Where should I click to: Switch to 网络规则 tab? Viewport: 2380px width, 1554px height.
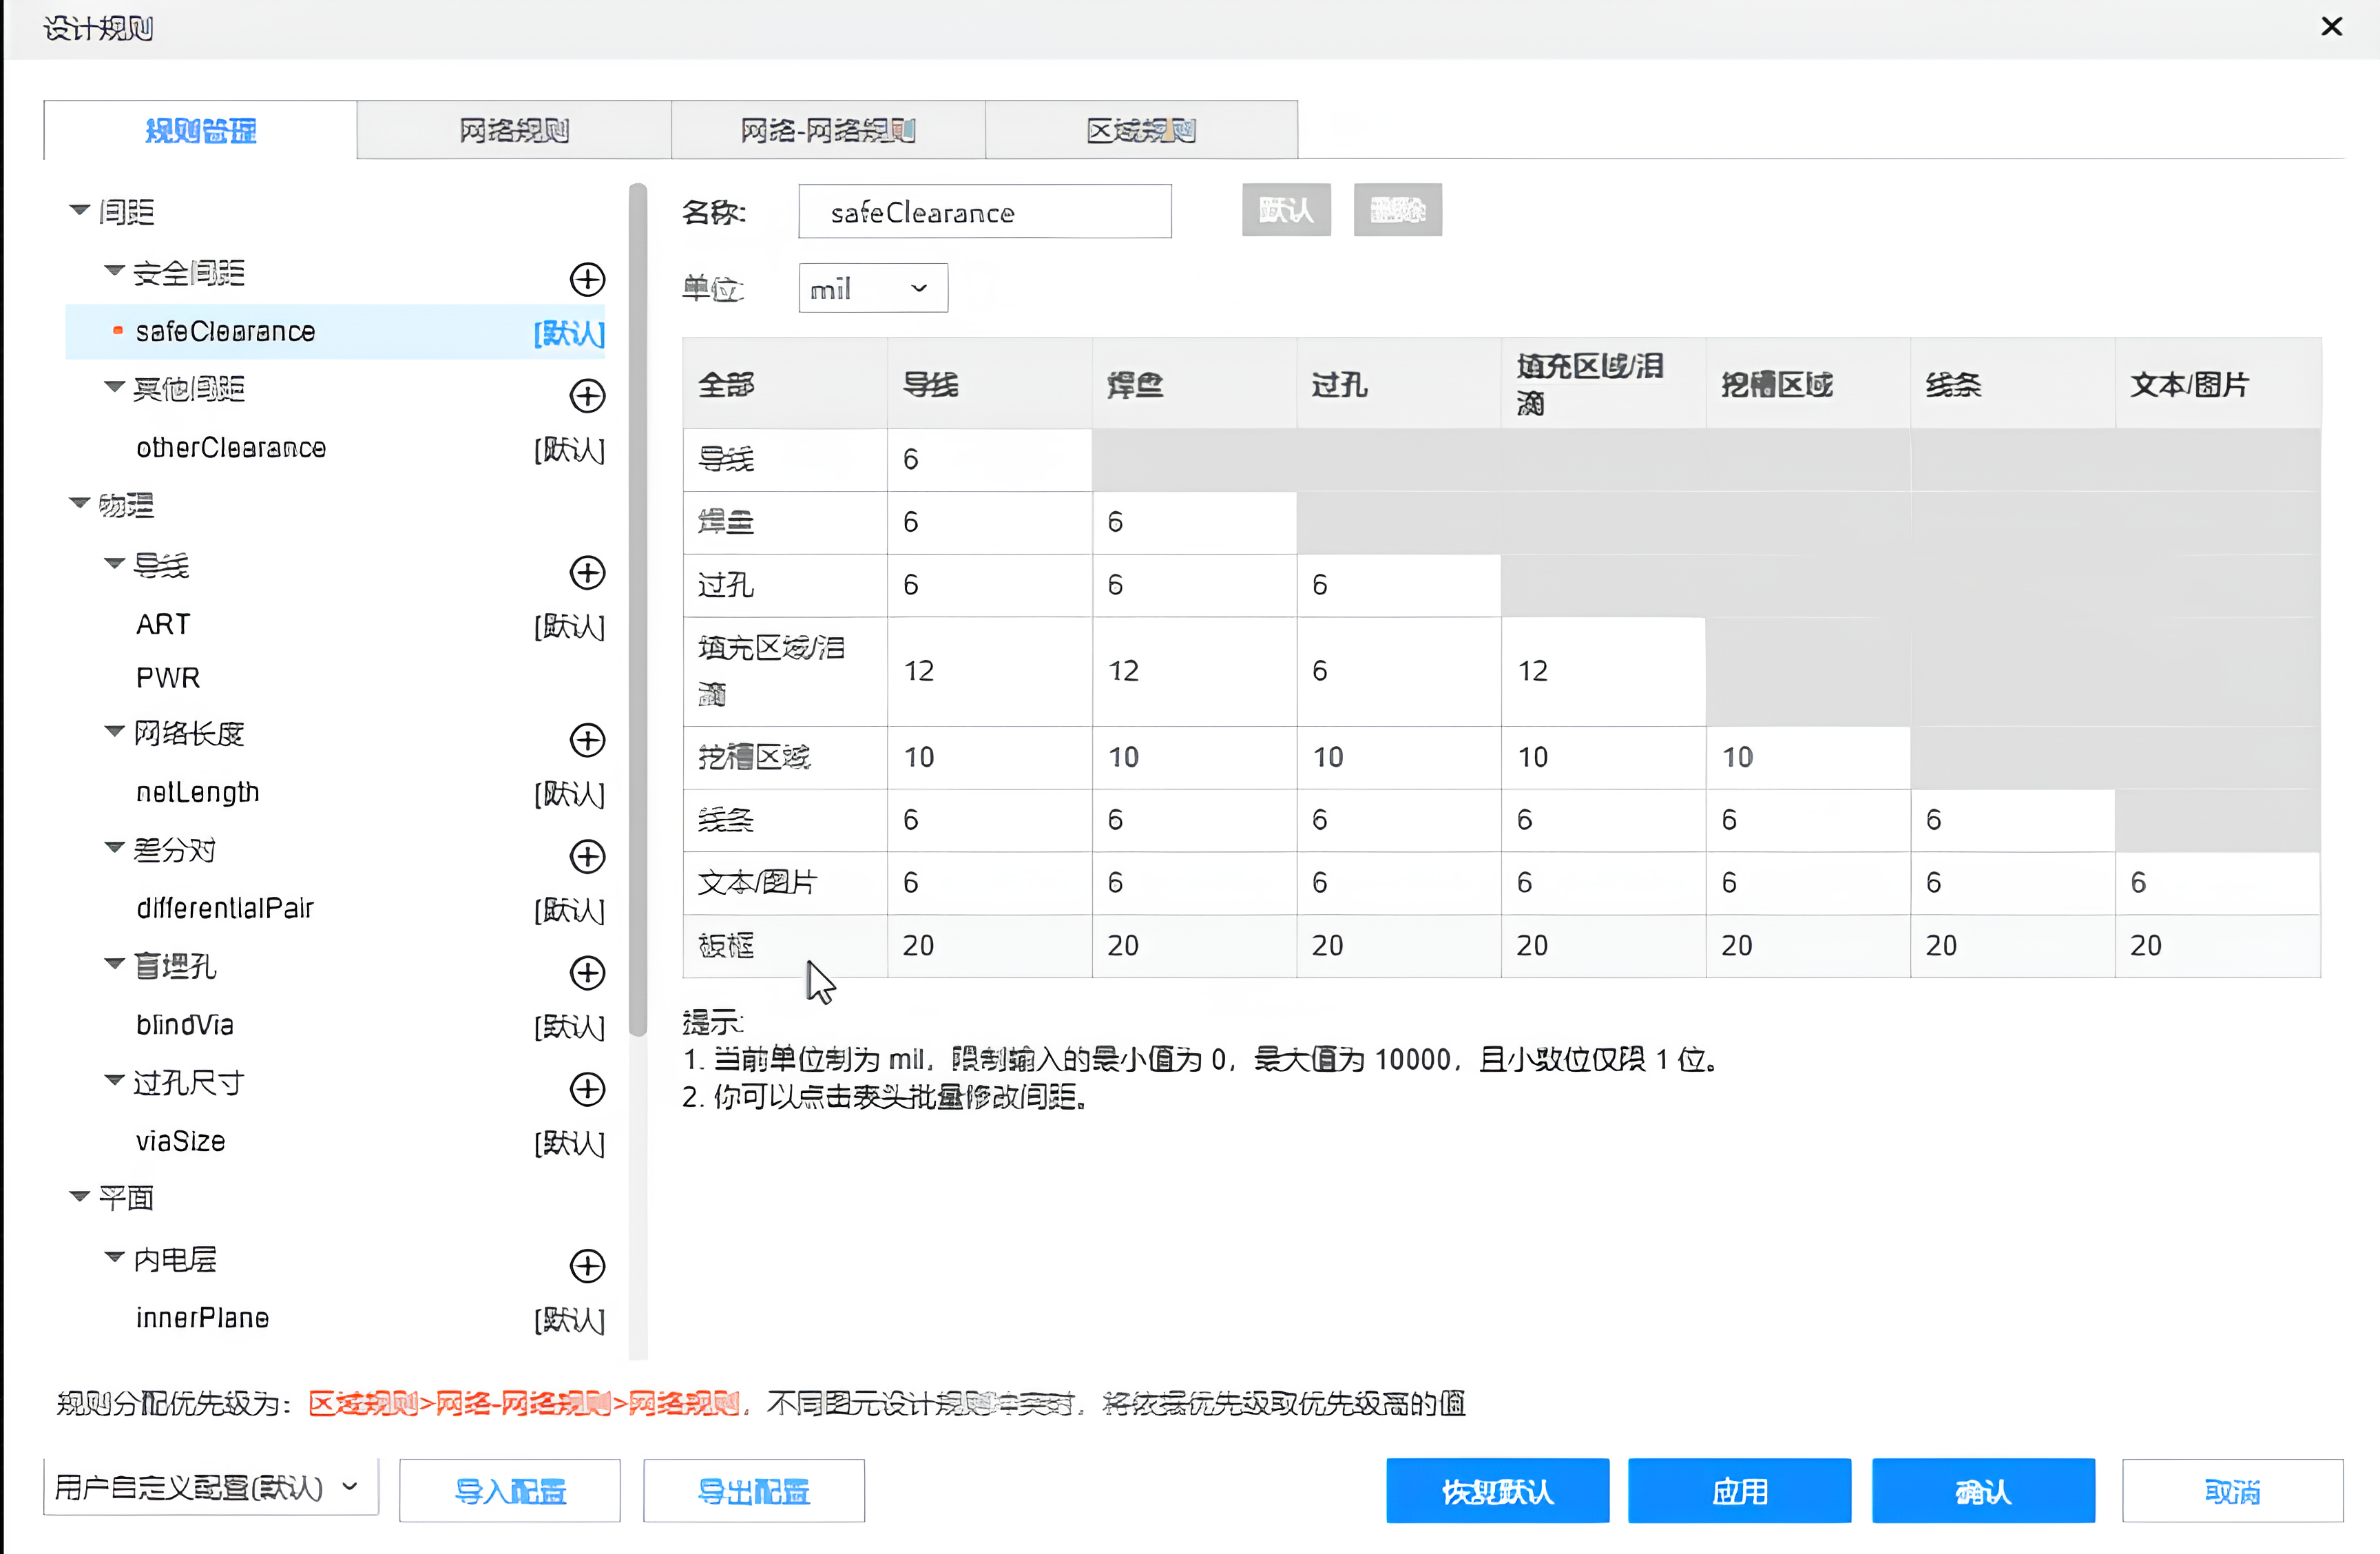coord(513,130)
